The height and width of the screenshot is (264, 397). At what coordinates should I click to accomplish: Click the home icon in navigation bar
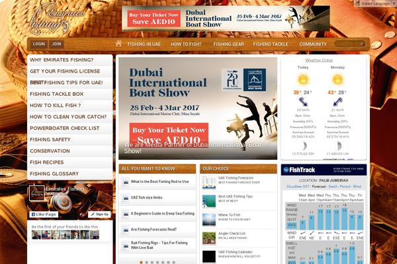118,44
